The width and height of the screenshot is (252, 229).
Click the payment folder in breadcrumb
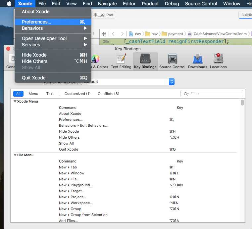(x=173, y=34)
